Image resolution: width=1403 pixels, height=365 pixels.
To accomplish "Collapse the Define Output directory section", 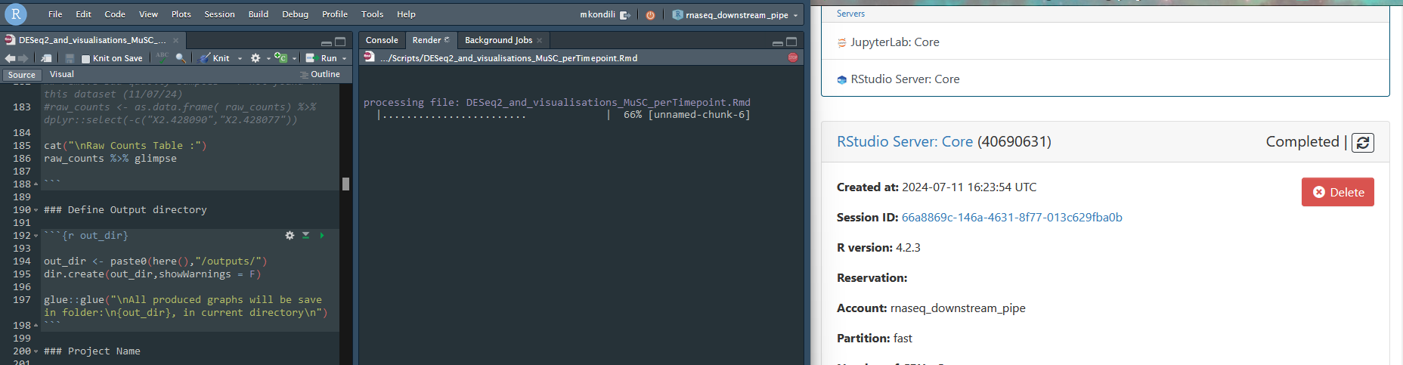I will pos(36,210).
